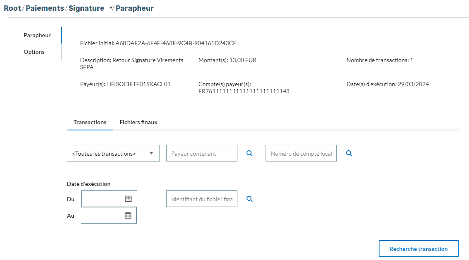Click search icon beside Payeur contenant field
The width and height of the screenshot is (469, 260).
coord(249,153)
